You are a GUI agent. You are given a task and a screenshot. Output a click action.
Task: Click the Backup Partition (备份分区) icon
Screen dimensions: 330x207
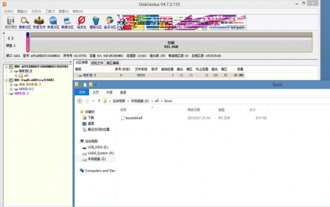point(110,23)
